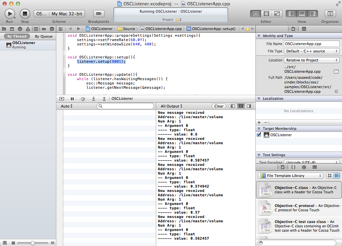Open the All Output dropdown
This screenshot has height=246, width=342.
click(171, 106)
